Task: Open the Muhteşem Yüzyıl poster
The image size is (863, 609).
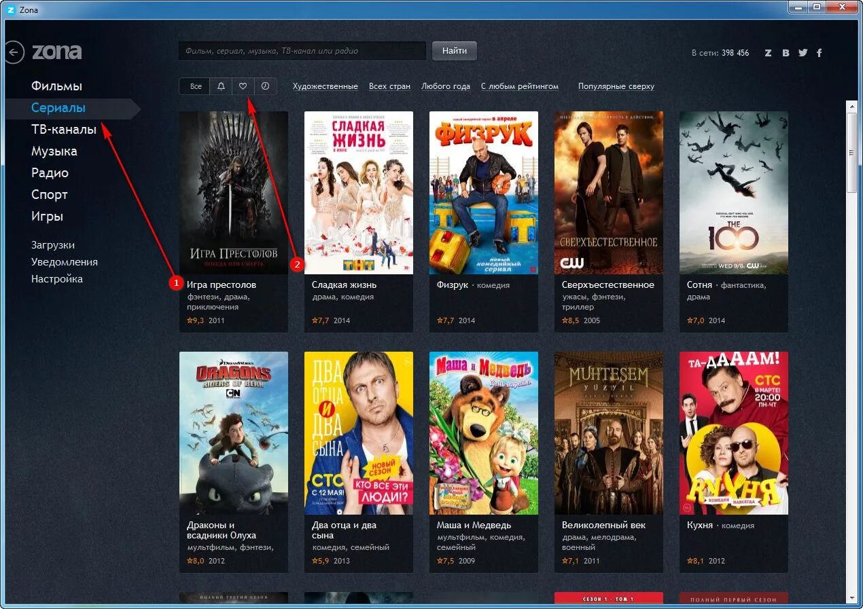Action: pyautogui.click(x=609, y=433)
